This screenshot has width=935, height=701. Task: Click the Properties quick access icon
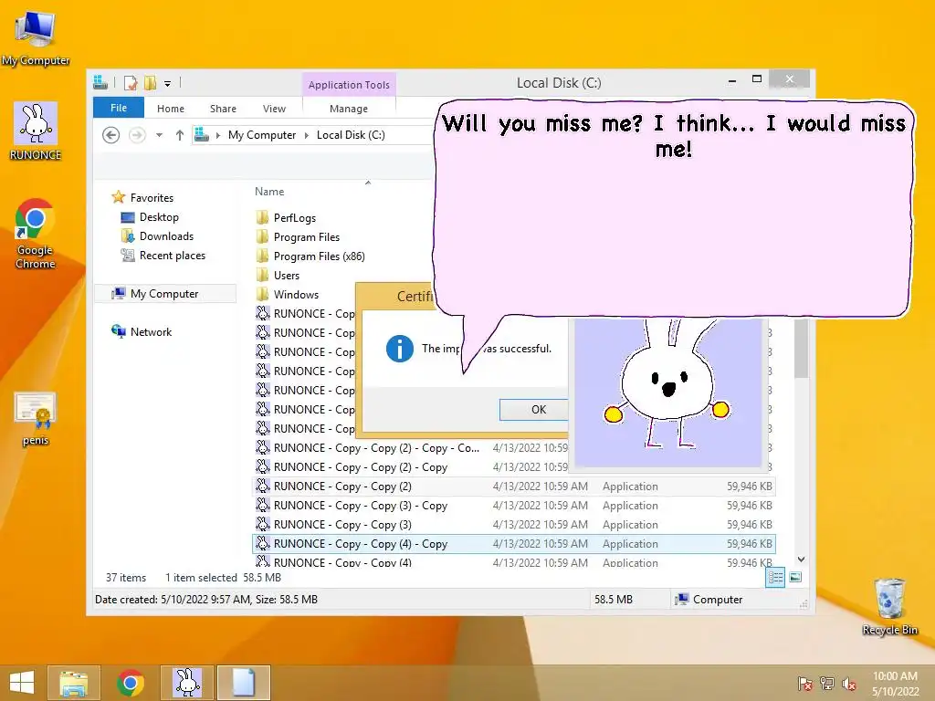[x=131, y=83]
